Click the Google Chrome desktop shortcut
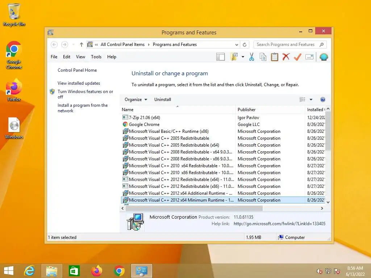 (x=14, y=55)
